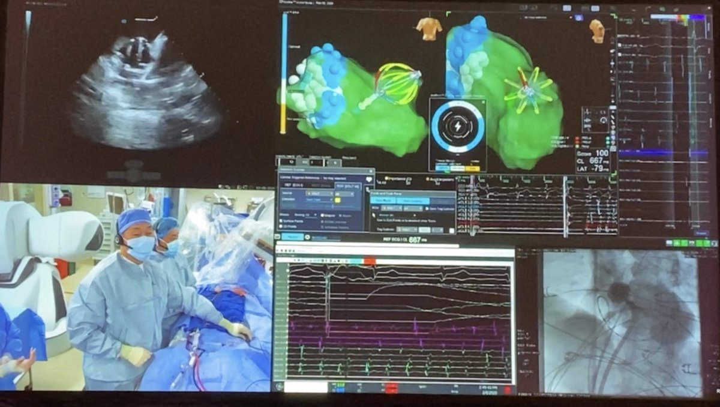This screenshot has width=720, height=407.
Task: Switch to the middle tab in reference dialog
Action: pyautogui.click(x=322, y=186)
